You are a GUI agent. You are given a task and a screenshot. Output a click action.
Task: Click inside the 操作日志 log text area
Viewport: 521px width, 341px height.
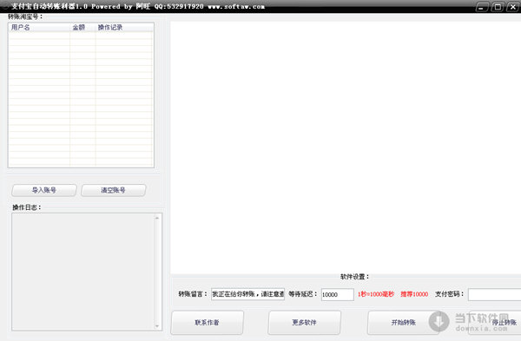point(83,272)
